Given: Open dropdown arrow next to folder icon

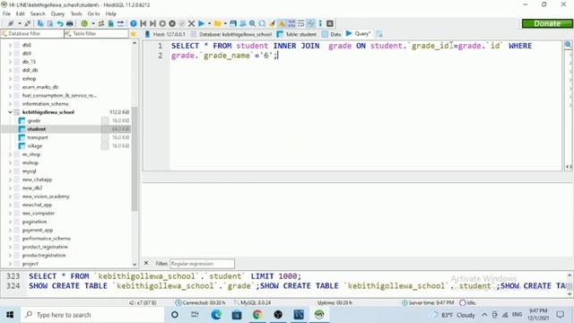Looking at the screenshot, I should (x=225, y=23).
